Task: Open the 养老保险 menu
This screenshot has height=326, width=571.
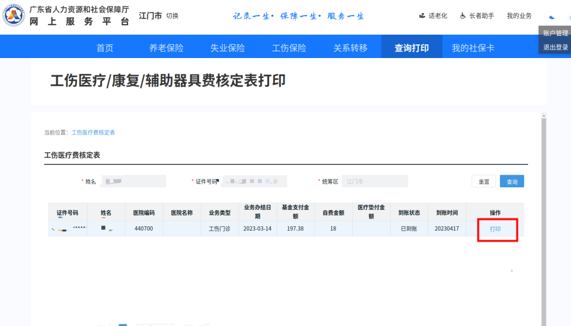Action: (x=166, y=47)
